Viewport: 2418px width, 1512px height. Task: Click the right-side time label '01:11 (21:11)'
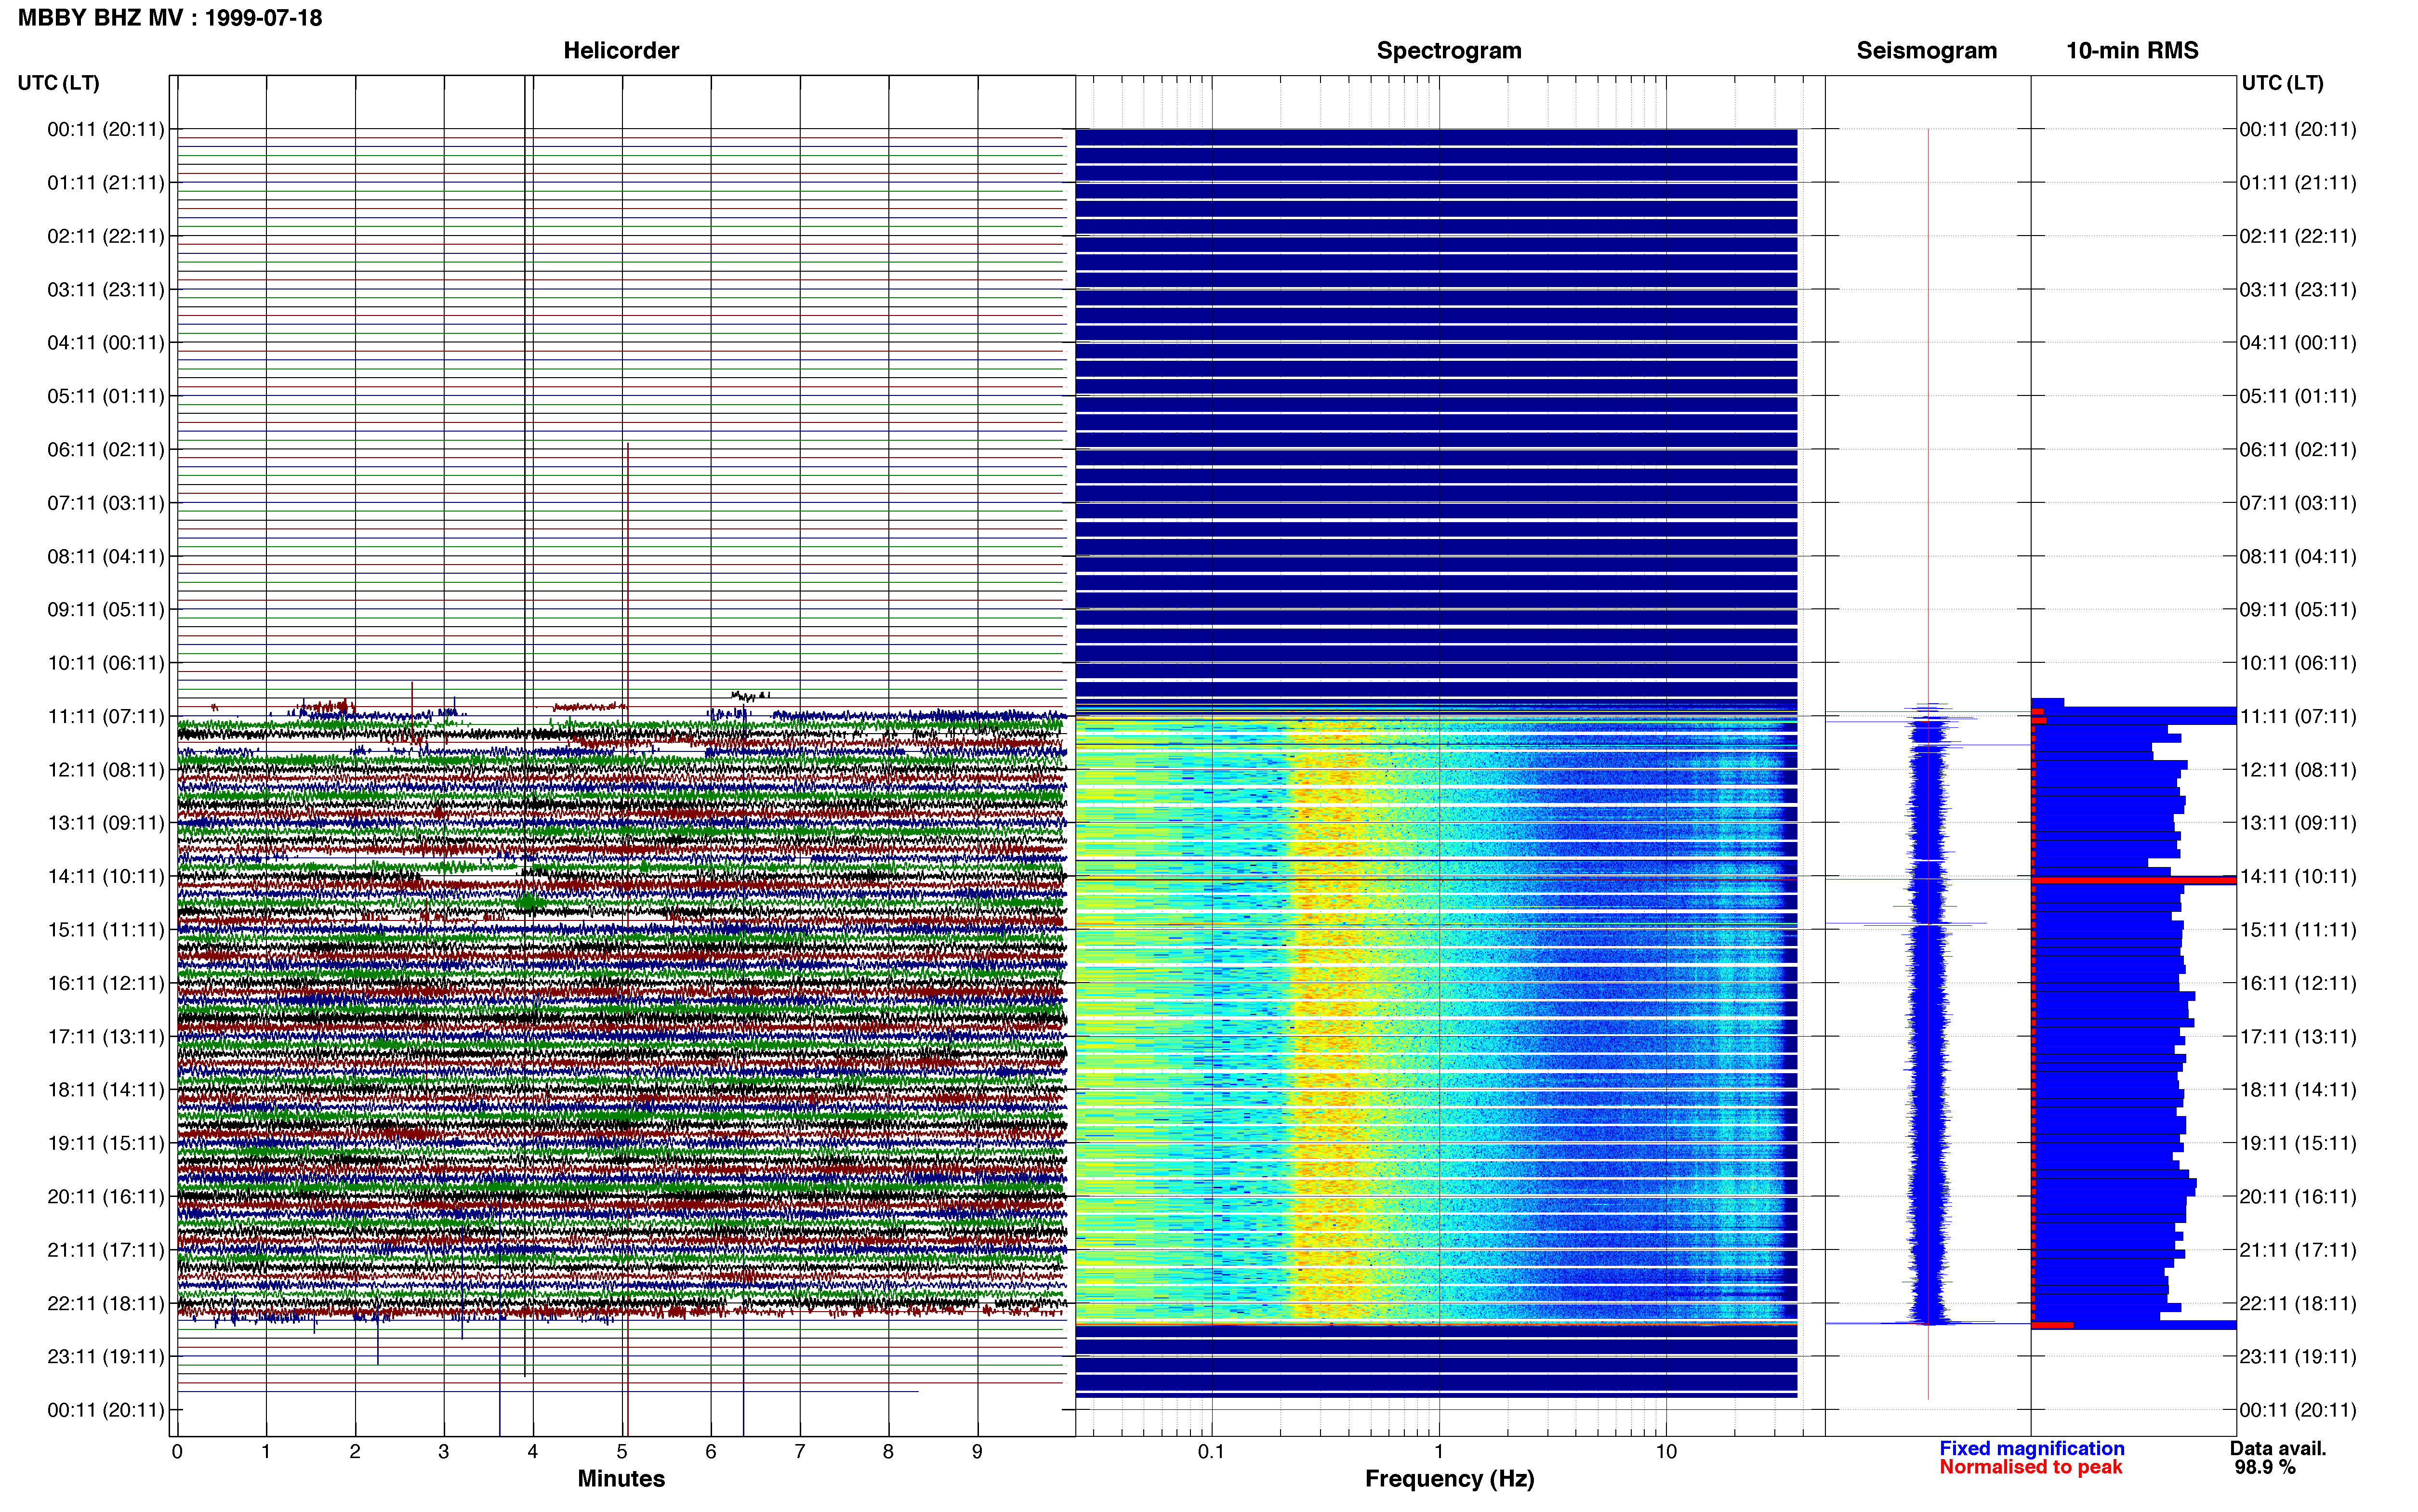point(2298,183)
